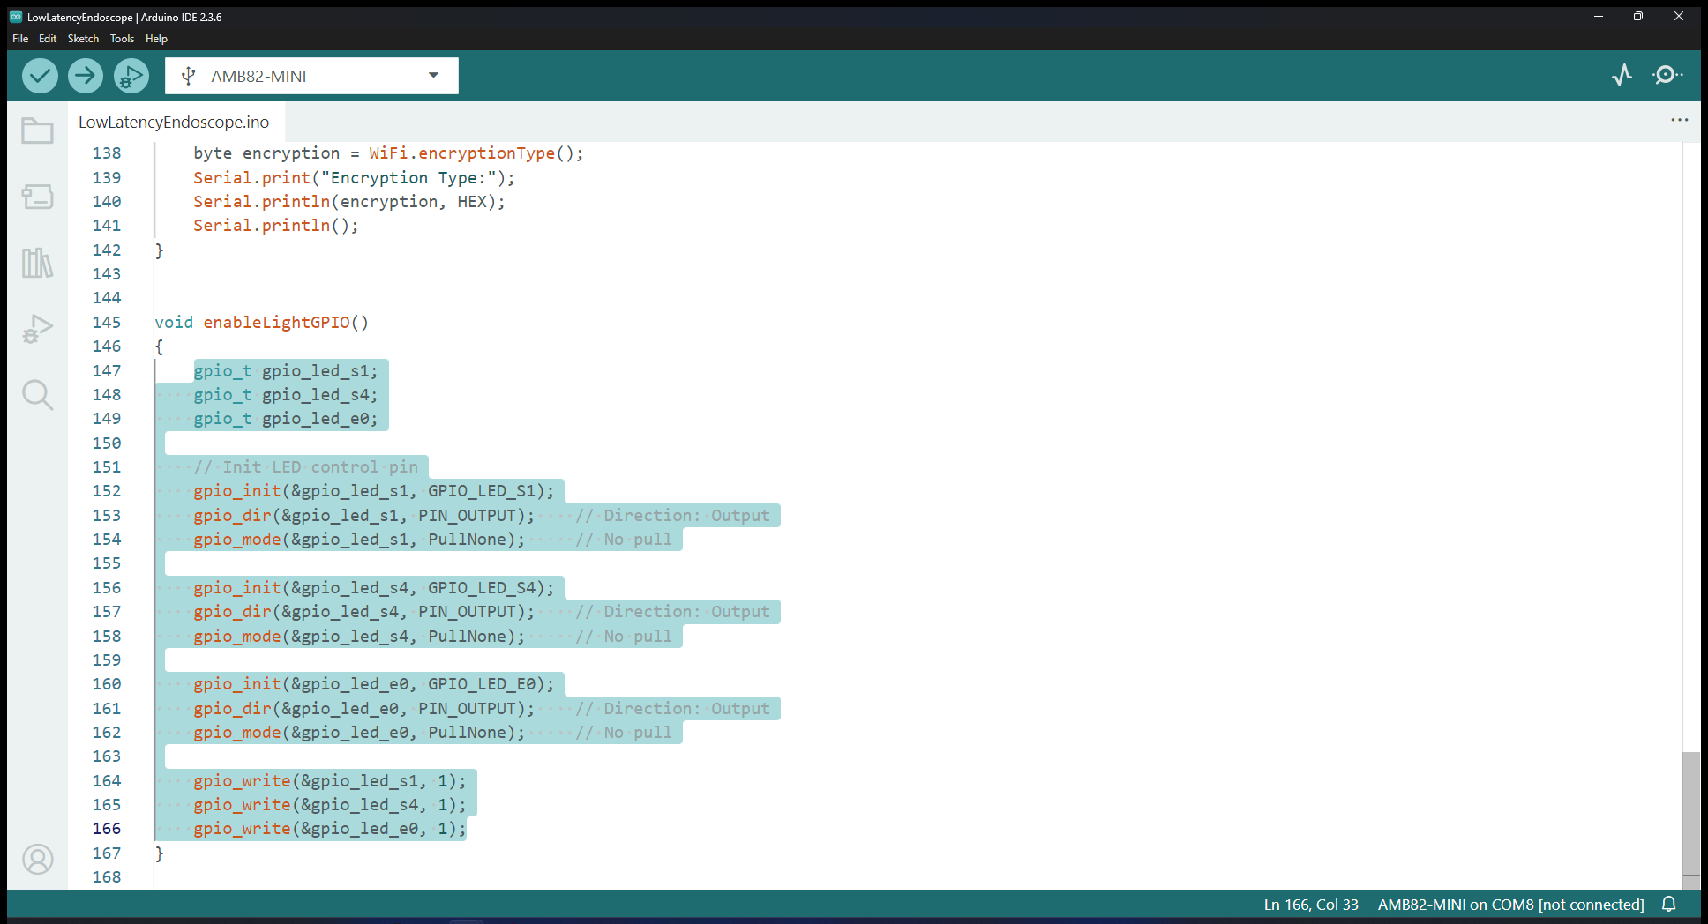Screen dimensions: 1708x924
Task: Click the Verify sketch checkmark button
Action: 40,76
